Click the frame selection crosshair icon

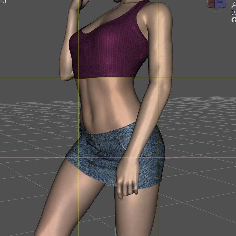(234, 12)
